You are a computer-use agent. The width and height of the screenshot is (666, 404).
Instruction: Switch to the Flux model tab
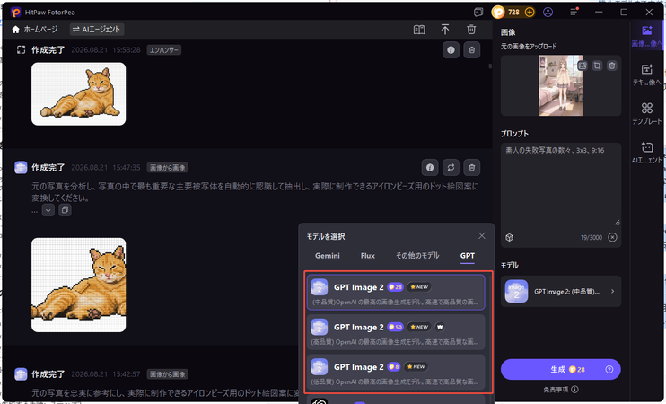(368, 256)
